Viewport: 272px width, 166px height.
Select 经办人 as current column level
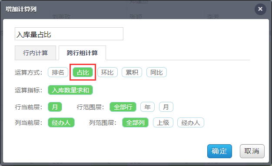point(61,123)
